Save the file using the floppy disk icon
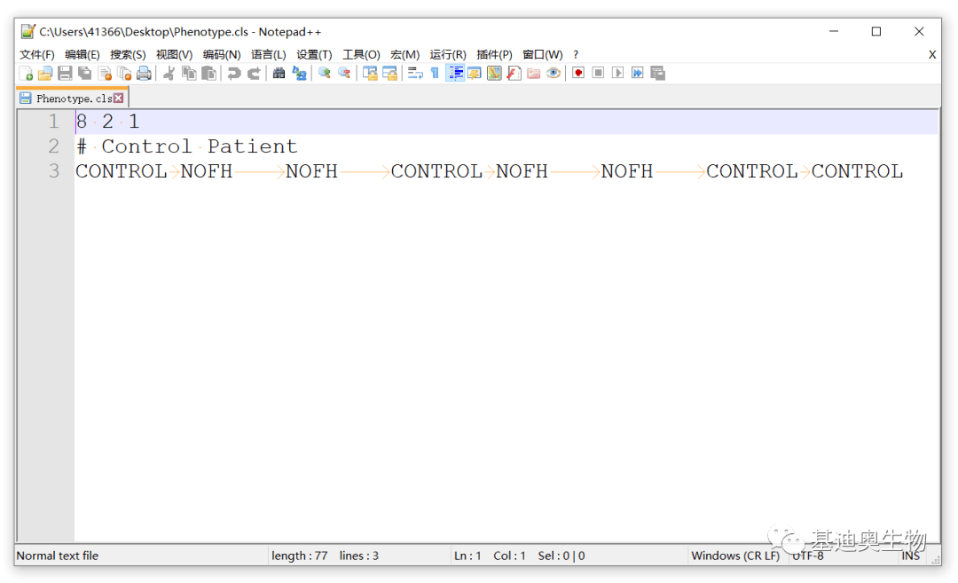958x583 pixels. click(x=65, y=74)
